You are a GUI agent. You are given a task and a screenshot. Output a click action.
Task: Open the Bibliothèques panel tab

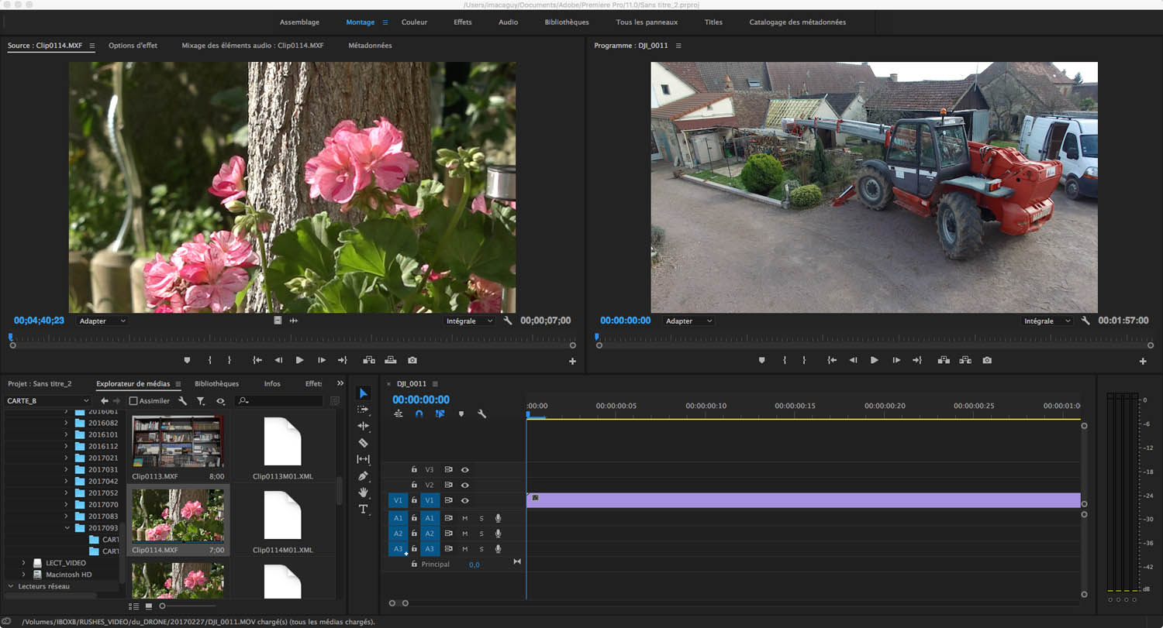tap(216, 384)
